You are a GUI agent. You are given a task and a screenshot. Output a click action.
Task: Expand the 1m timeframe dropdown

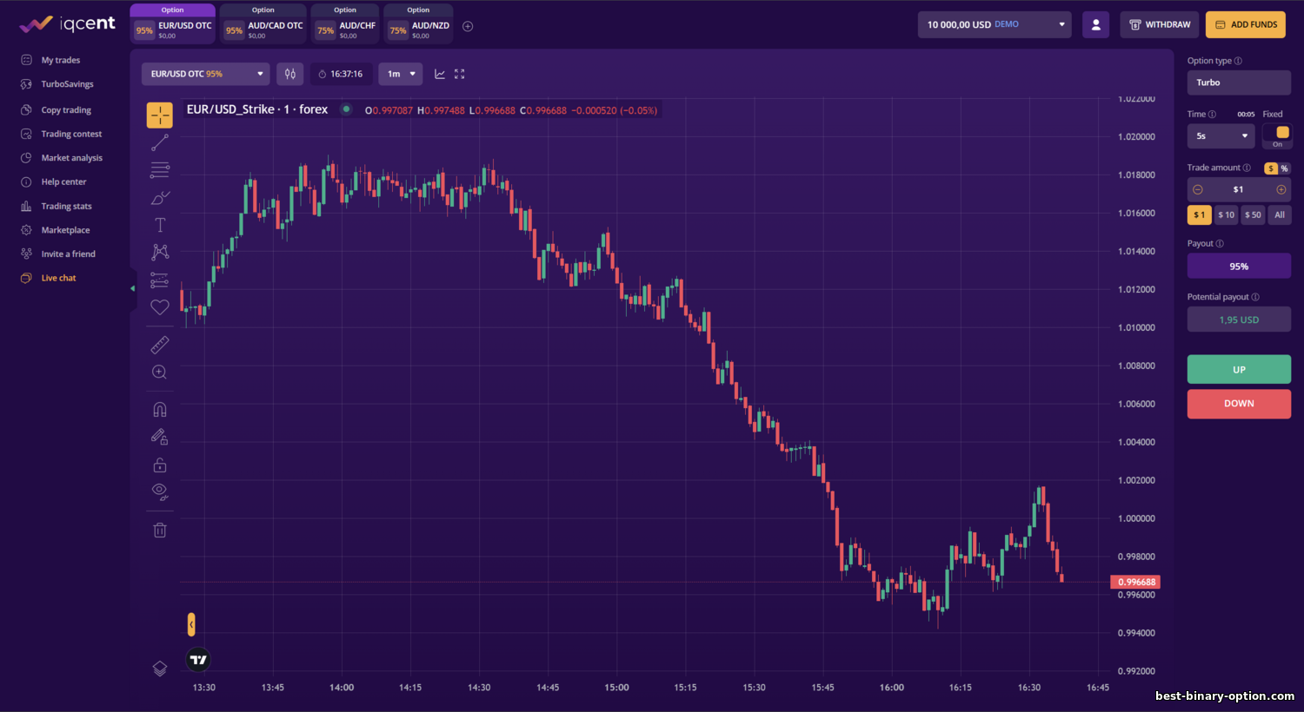pyautogui.click(x=400, y=74)
